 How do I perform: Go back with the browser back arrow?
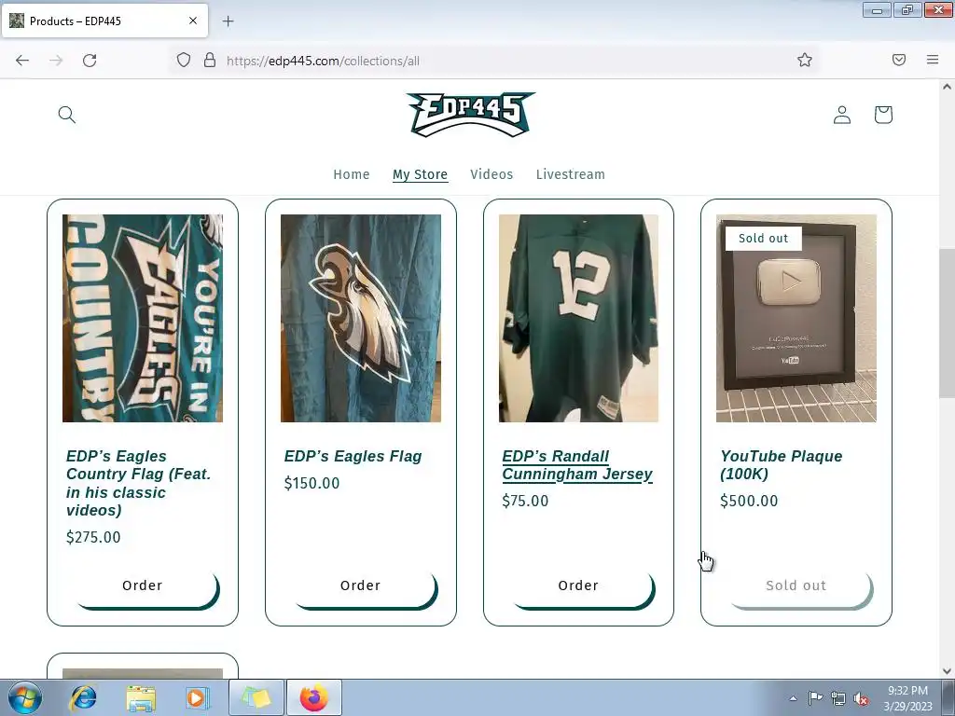(22, 61)
